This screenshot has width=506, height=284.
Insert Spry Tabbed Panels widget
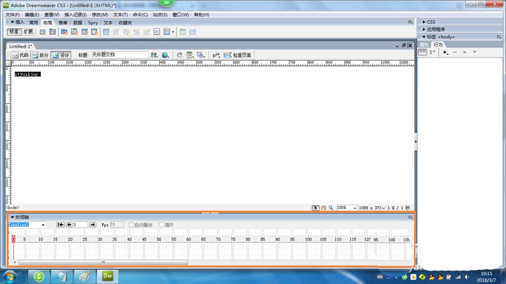pyautogui.click(x=74, y=32)
